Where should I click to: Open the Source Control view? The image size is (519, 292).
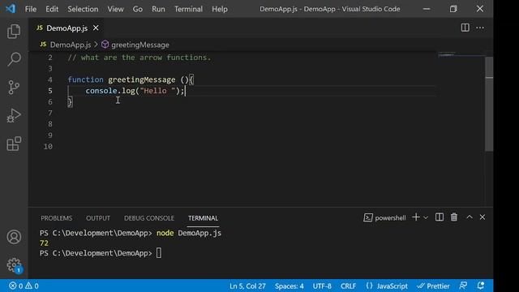[14, 88]
